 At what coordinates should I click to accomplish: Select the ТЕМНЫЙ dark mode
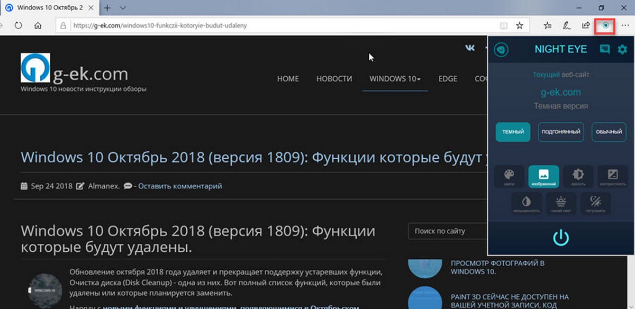513,132
